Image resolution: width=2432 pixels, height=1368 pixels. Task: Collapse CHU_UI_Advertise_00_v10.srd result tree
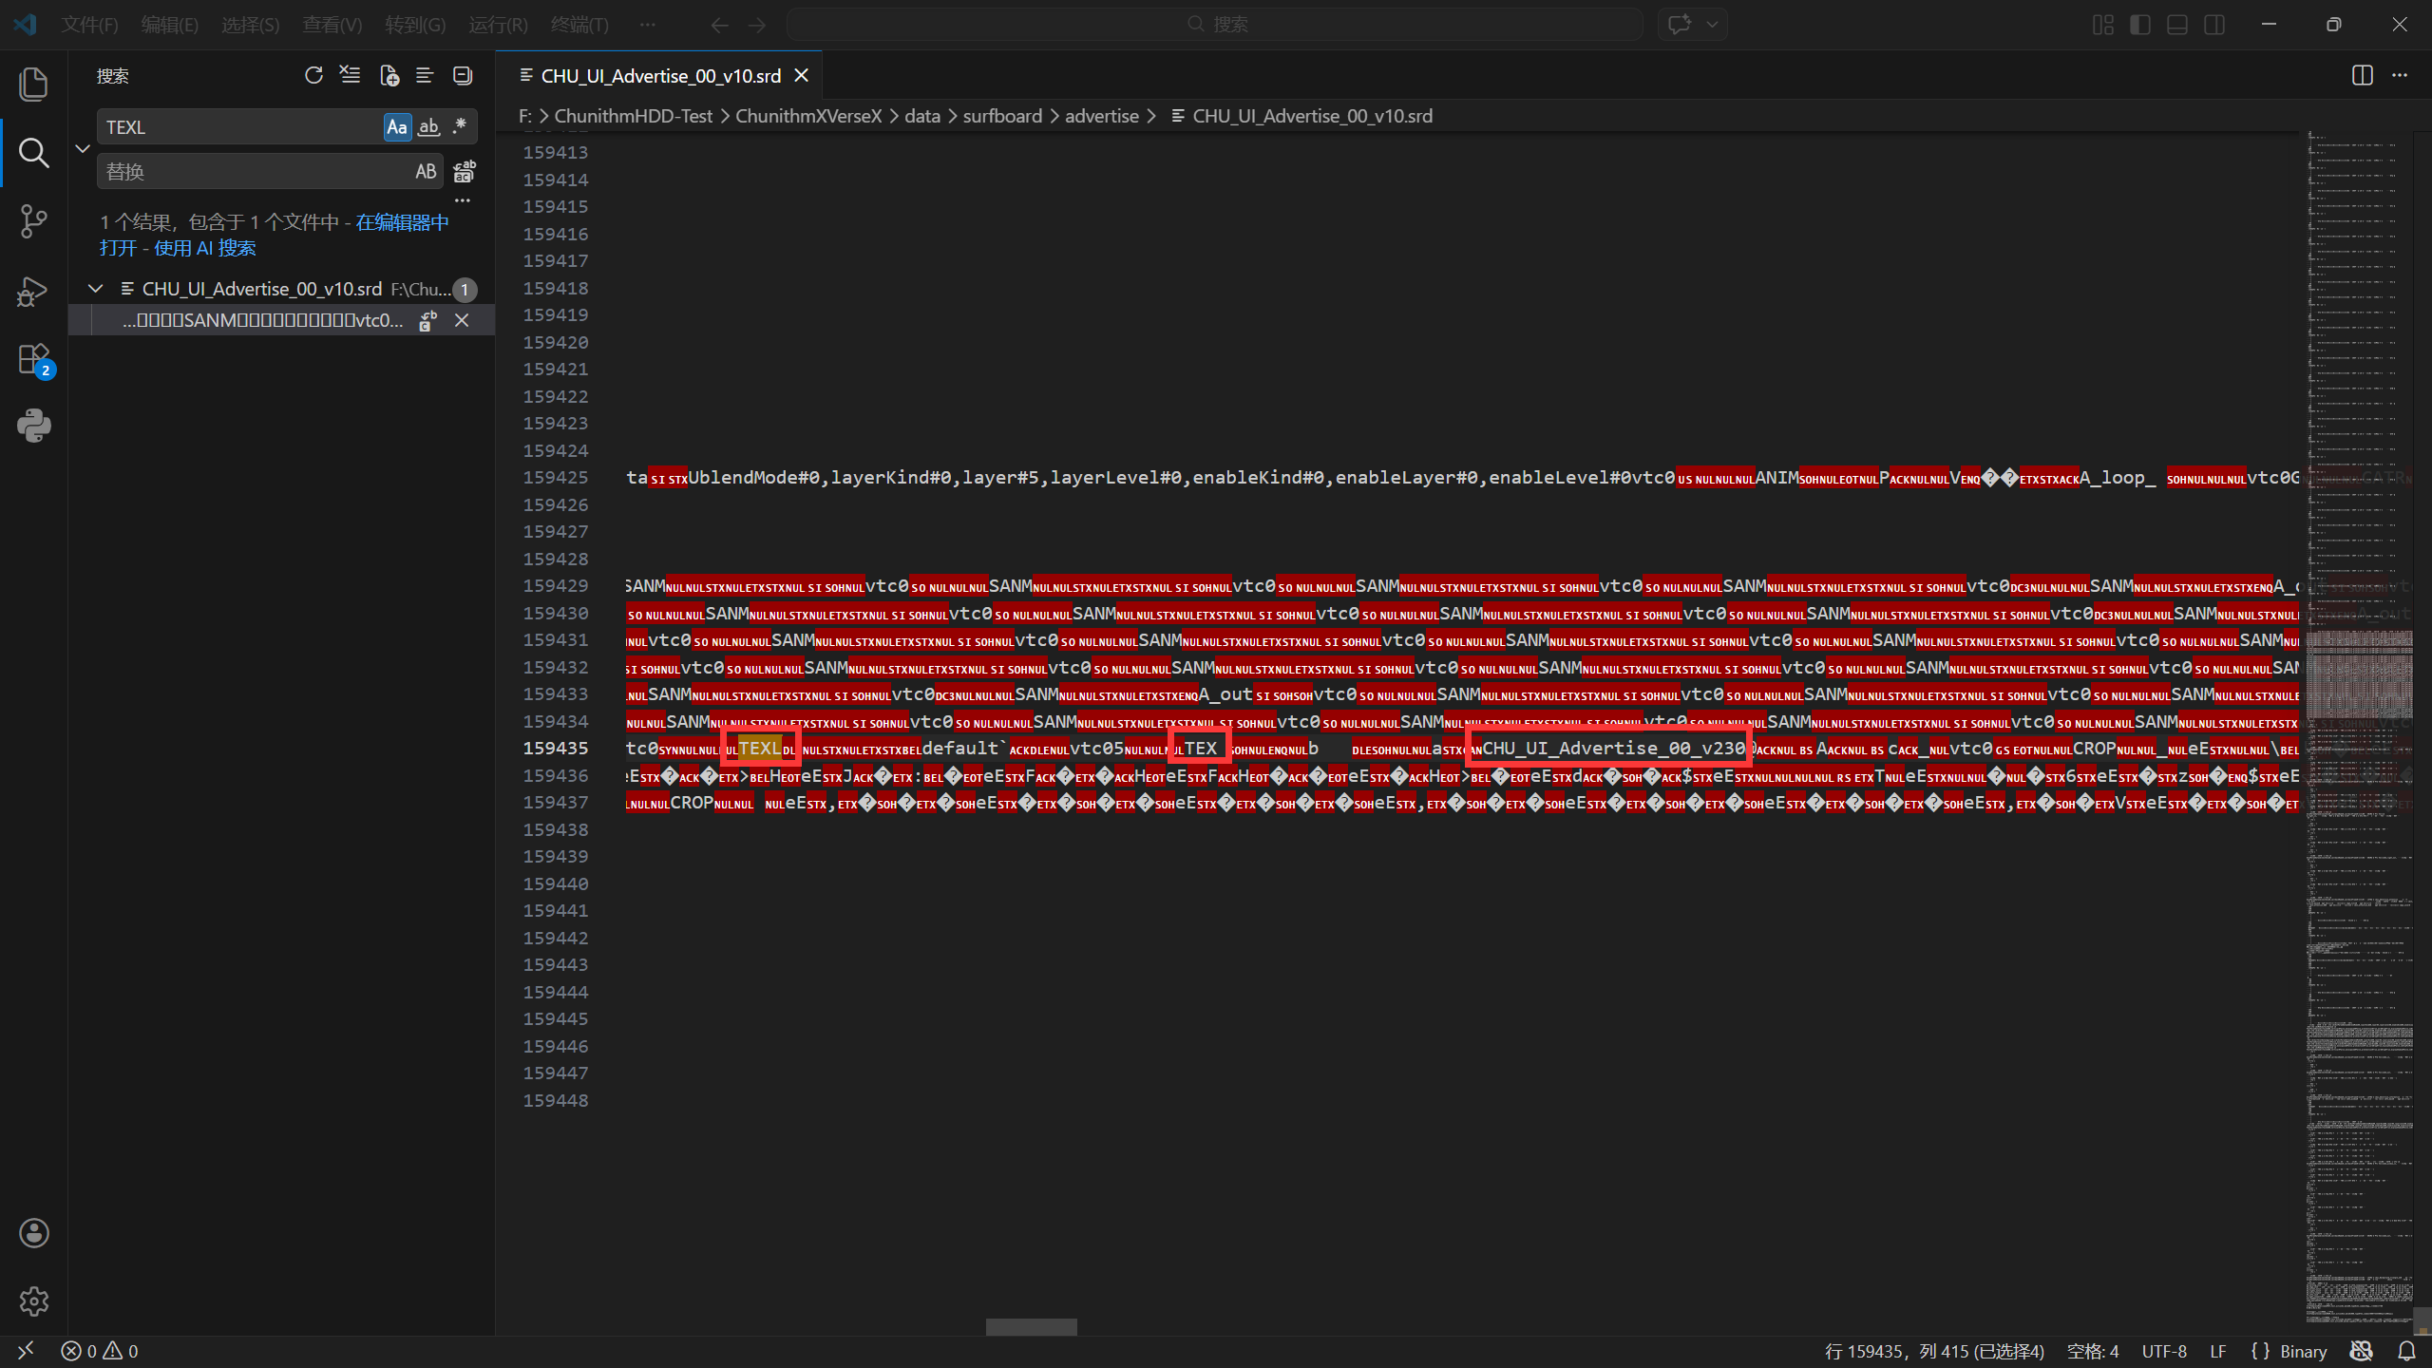click(x=96, y=289)
